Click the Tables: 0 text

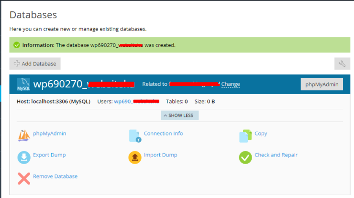(177, 101)
